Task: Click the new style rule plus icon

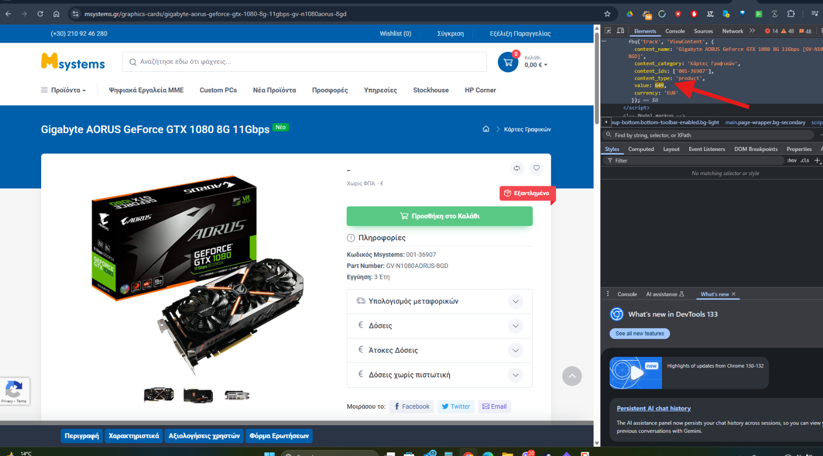Action: (817, 160)
